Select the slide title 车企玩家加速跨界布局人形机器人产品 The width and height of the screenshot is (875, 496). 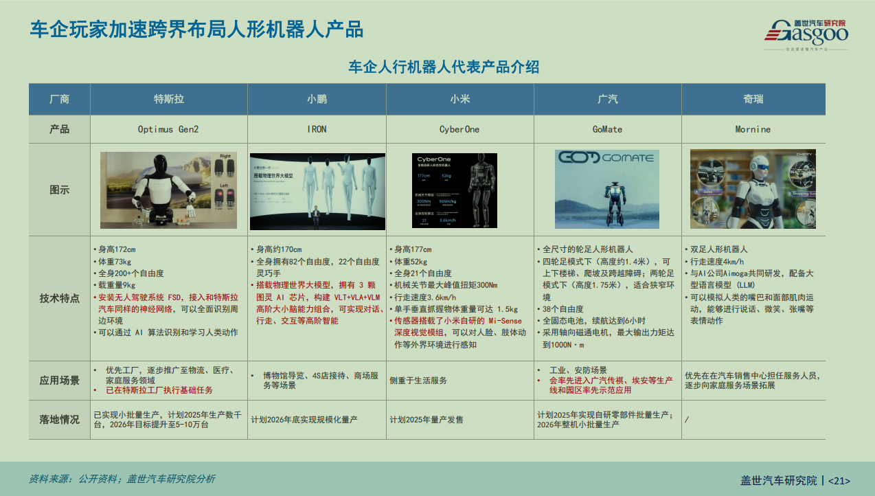coord(196,30)
